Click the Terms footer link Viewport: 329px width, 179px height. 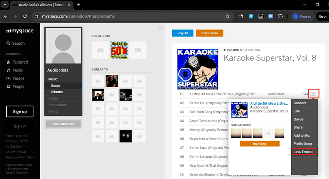(23, 141)
